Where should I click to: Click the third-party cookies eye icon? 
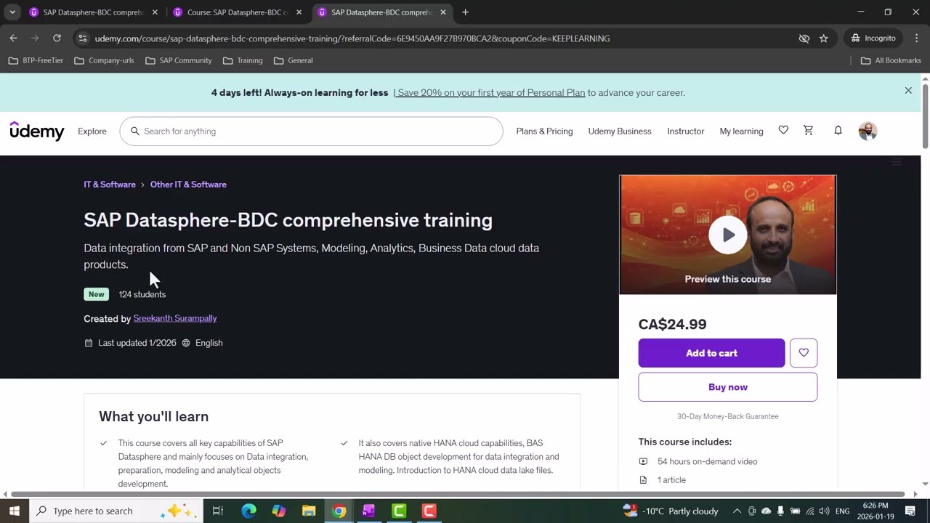804,38
